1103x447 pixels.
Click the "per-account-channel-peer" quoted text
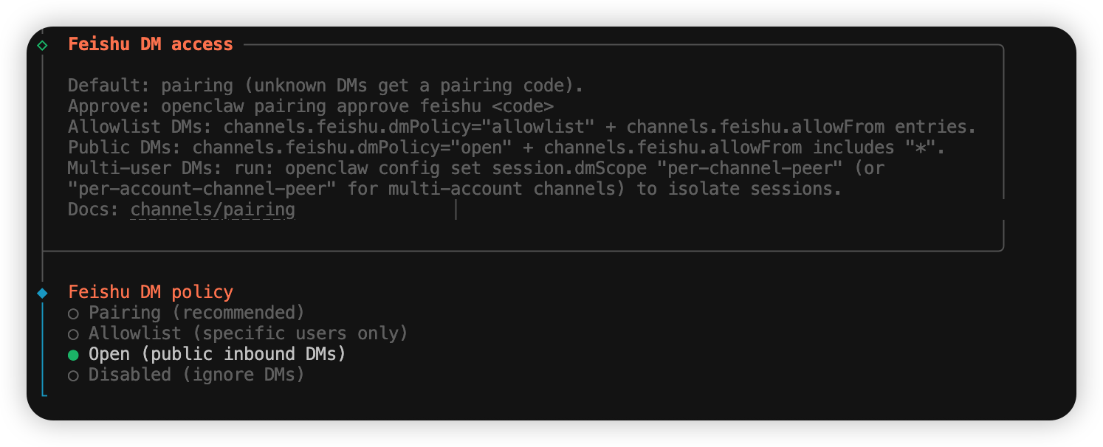pyautogui.click(x=197, y=189)
